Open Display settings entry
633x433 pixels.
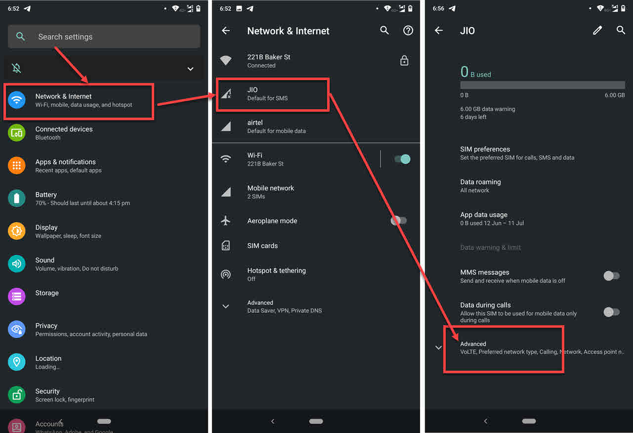(104, 231)
